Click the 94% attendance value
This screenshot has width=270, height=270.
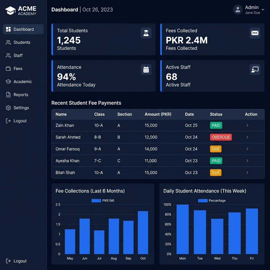(66, 77)
